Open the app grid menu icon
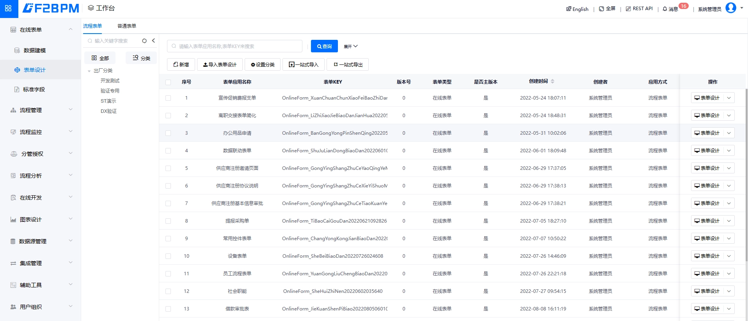Image resolution: width=748 pixels, height=321 pixels. point(8,8)
